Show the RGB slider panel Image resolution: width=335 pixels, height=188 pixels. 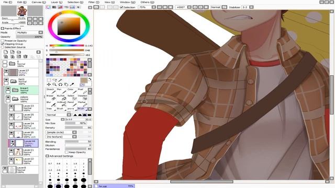tap(54, 7)
